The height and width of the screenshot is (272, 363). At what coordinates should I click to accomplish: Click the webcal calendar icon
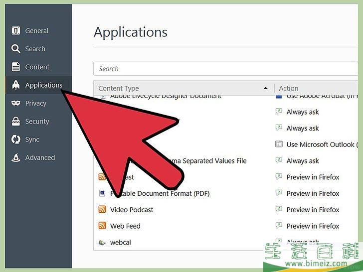pos(102,243)
